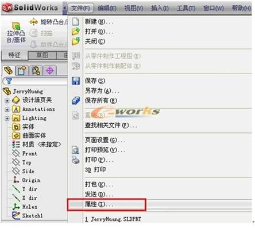
Task: Choose 关闭(C) from File menu
Action: pyautogui.click(x=95, y=41)
